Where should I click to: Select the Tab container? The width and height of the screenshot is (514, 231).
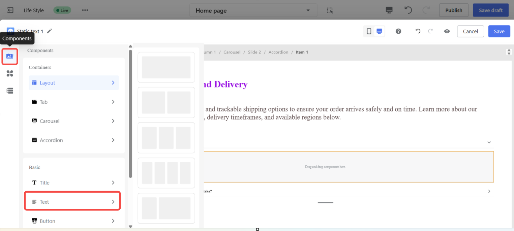coord(74,102)
